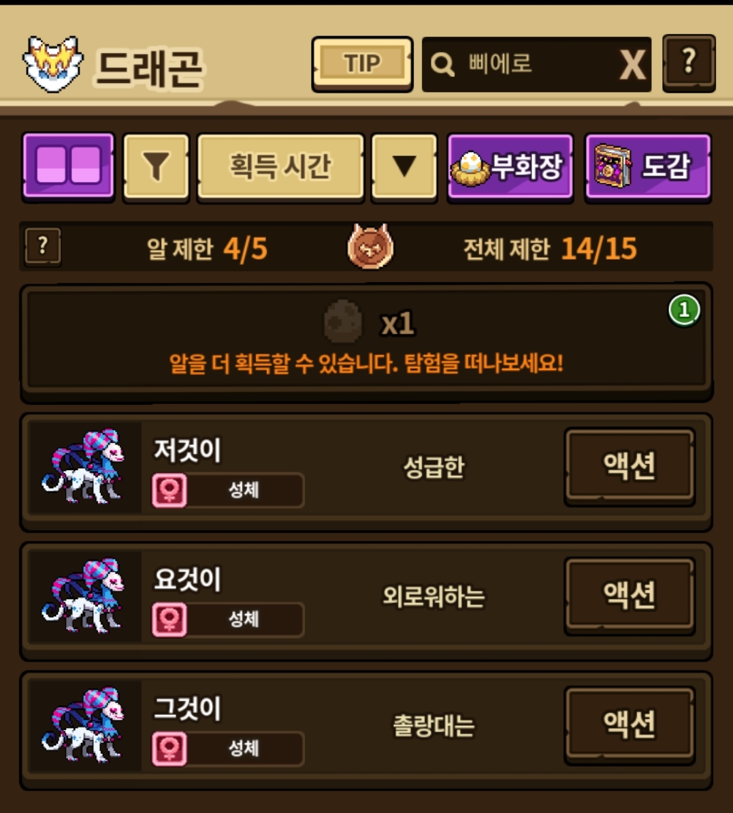Open 액션 for the dragon 저것이

[630, 465]
